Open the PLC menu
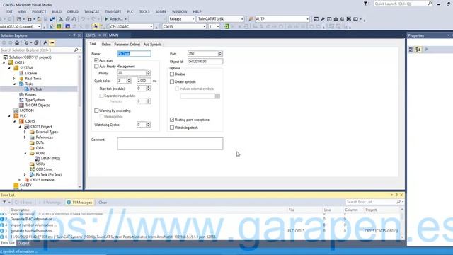 pyautogui.click(x=130, y=11)
